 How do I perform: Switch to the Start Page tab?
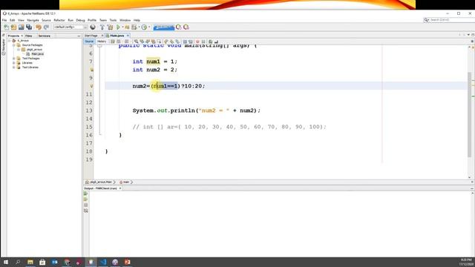(91, 36)
